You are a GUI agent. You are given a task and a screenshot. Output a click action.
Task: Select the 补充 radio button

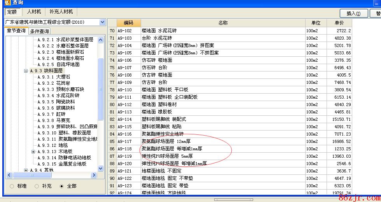point(37,186)
